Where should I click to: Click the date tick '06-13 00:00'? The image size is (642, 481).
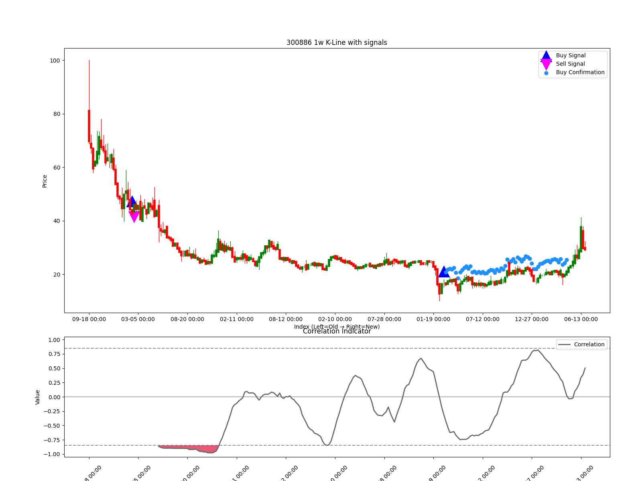[581, 319]
